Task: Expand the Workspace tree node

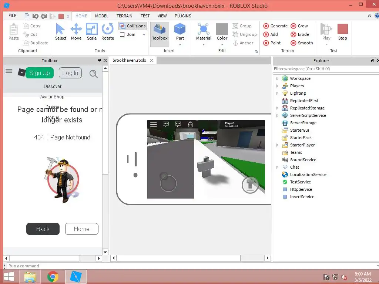Action: (277, 78)
